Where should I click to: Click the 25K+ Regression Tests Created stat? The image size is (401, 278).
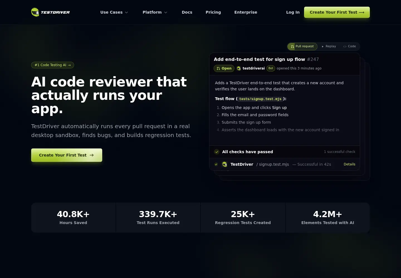[243, 218]
